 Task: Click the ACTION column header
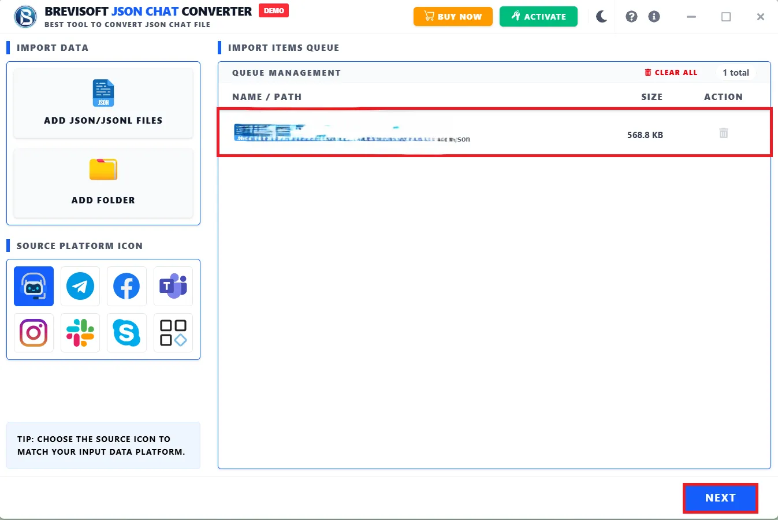pos(723,97)
